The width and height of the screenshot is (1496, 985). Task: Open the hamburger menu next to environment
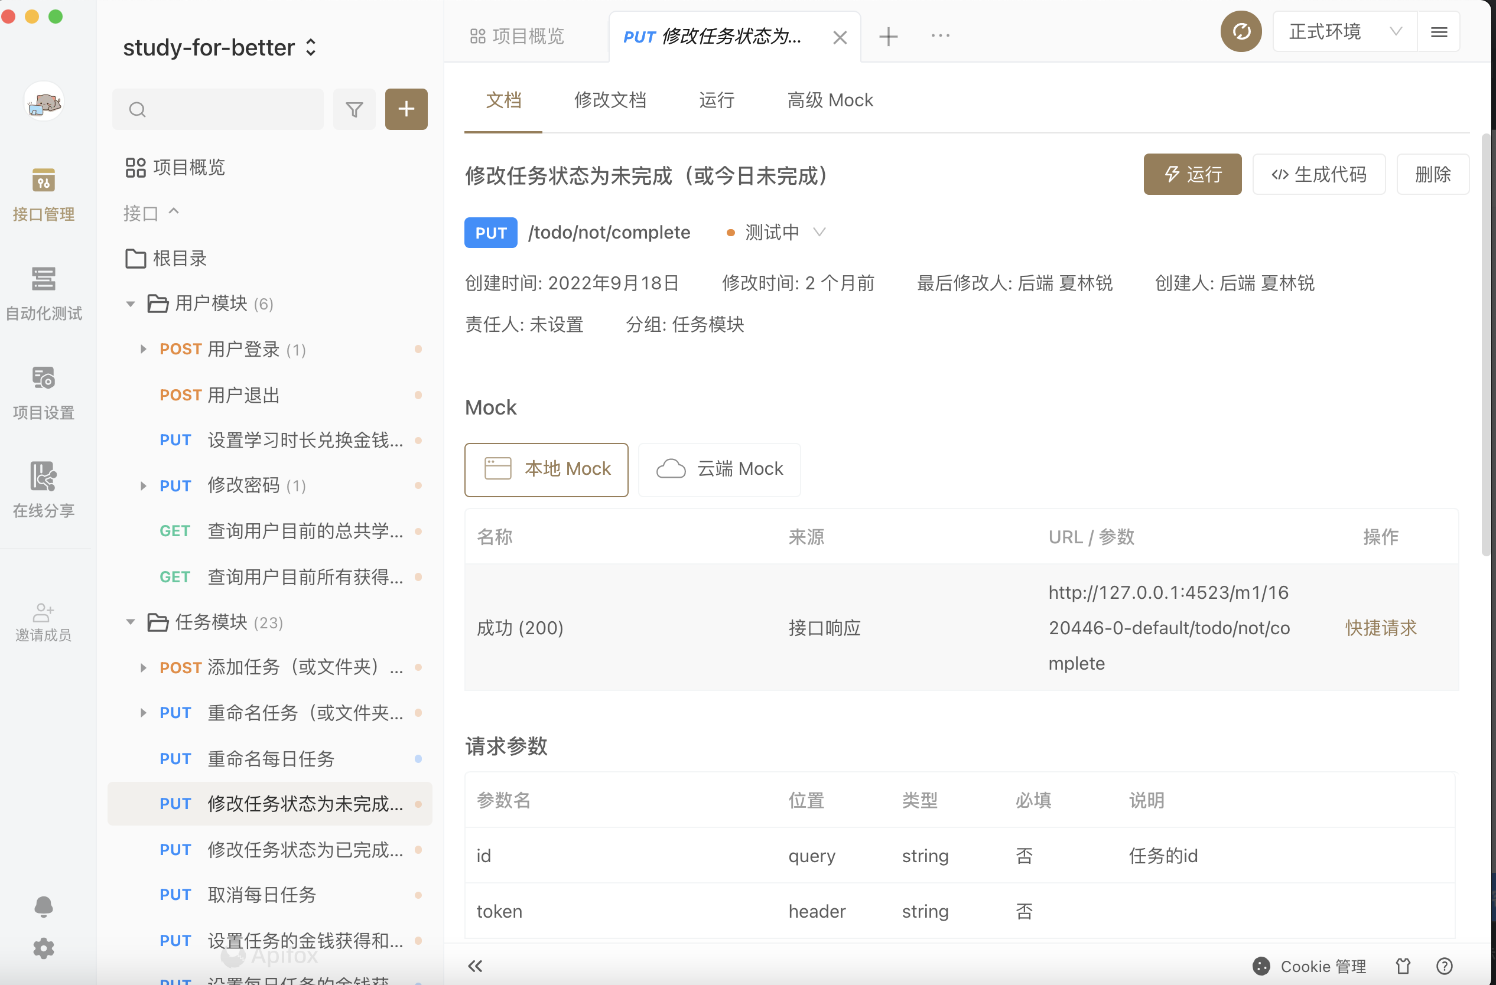pos(1439,31)
